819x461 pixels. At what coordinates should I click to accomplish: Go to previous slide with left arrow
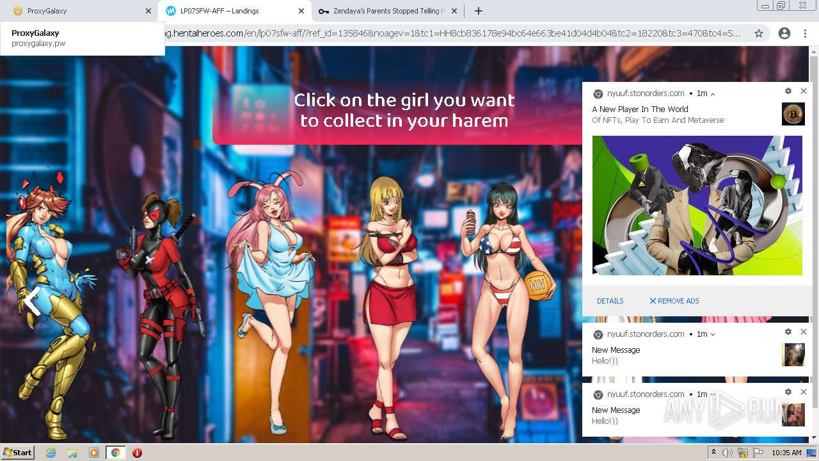32,301
